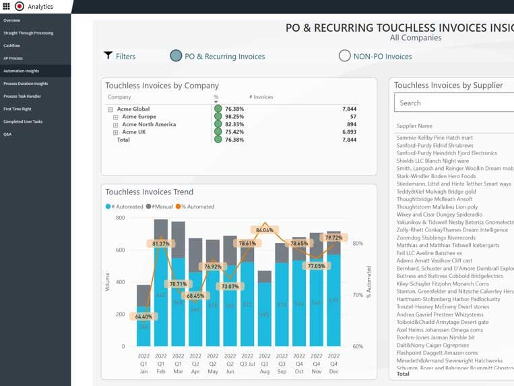Click the Filters funnel icon
Image resolution: width=514 pixels, height=386 pixels.
coord(108,56)
